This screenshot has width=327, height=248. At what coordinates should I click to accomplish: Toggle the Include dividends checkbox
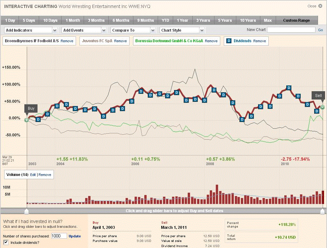(6, 242)
